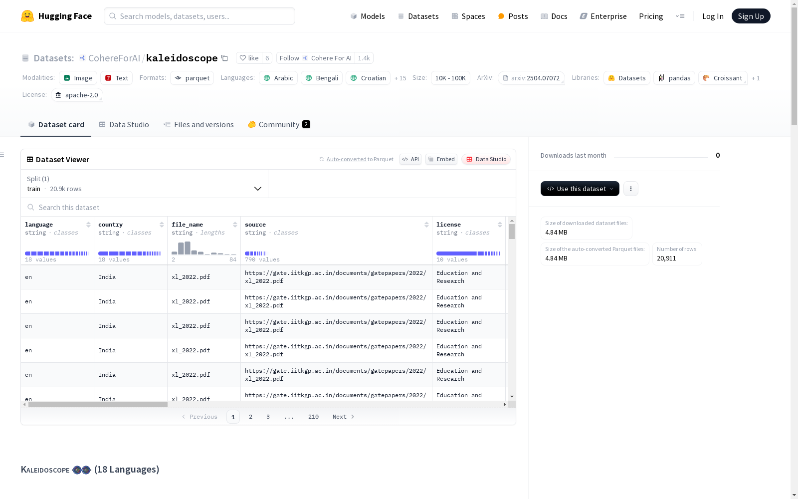The height and width of the screenshot is (499, 798).
Task: Click the API button in Dataset Viewer
Action: 410,159
